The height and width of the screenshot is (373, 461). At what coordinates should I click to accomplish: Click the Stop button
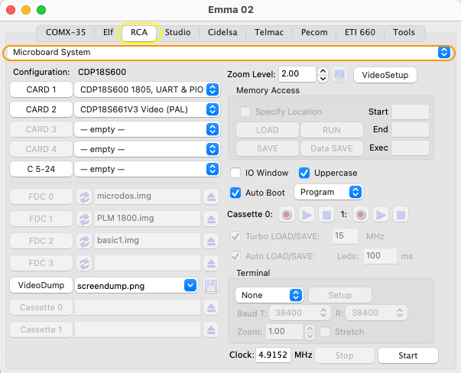344,355
